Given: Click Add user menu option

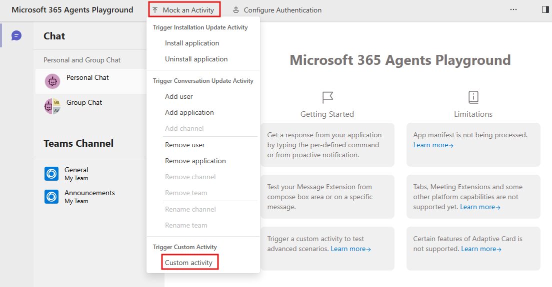Looking at the screenshot, I should [x=179, y=97].
